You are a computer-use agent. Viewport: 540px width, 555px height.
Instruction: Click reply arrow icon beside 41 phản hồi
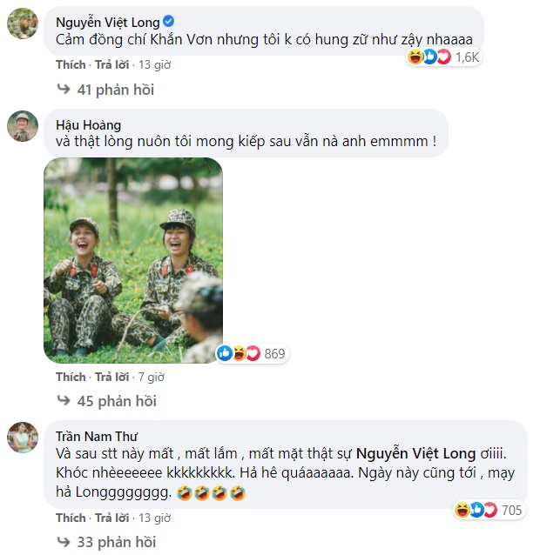(63, 89)
